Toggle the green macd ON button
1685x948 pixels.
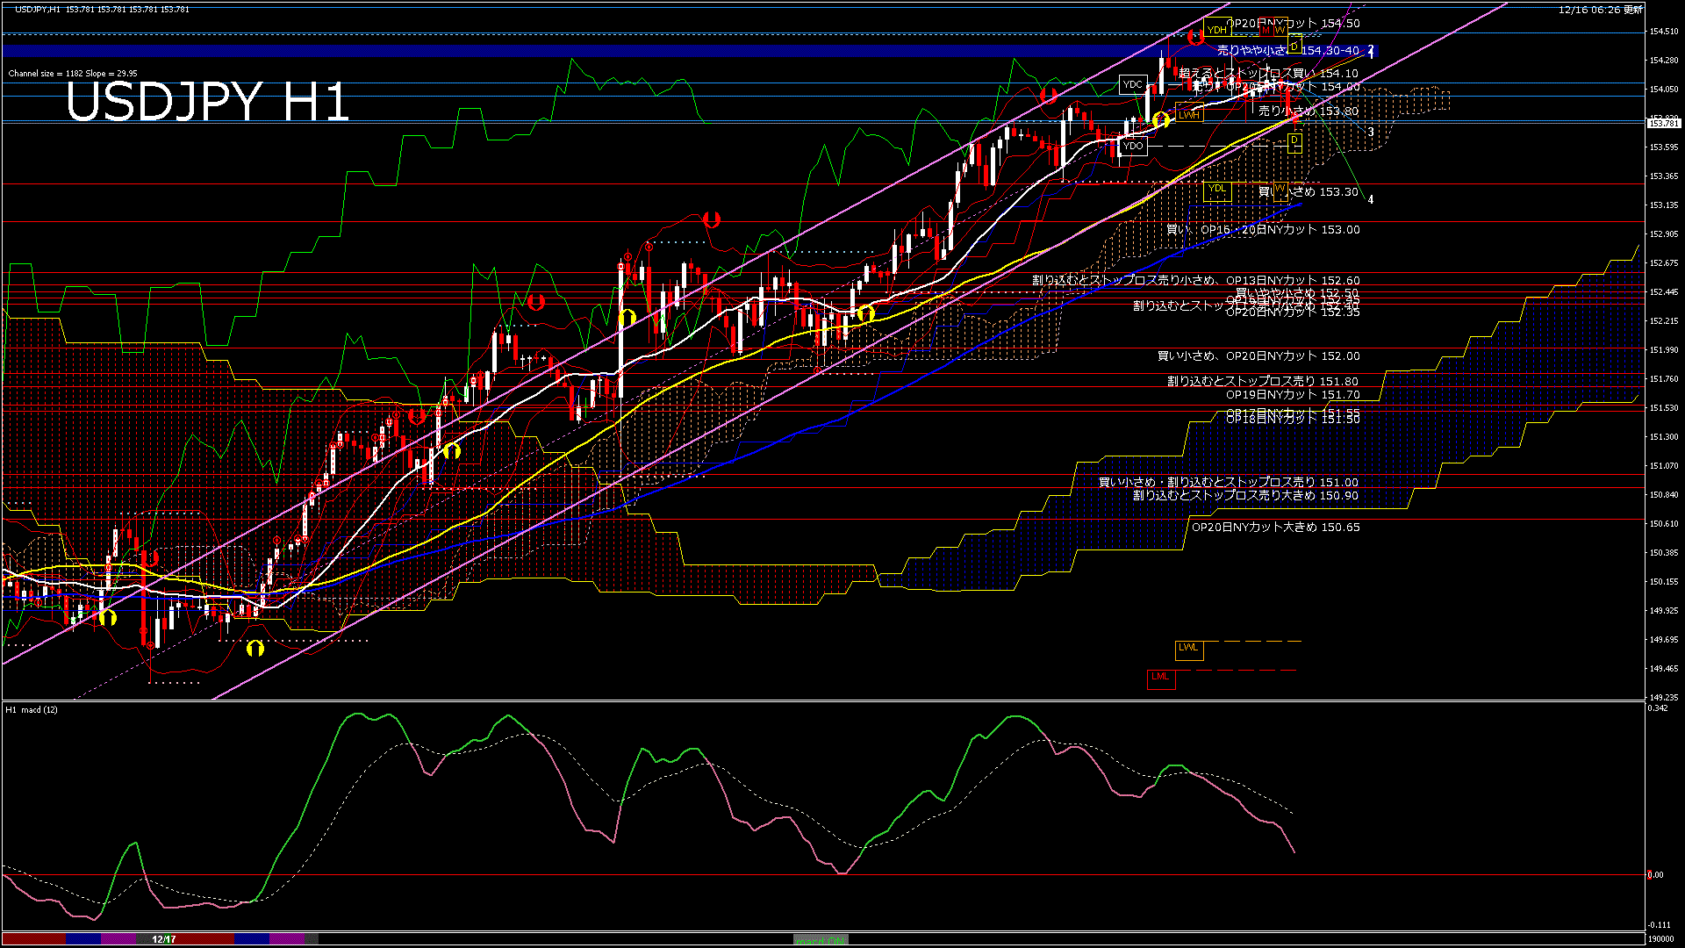pos(821,939)
